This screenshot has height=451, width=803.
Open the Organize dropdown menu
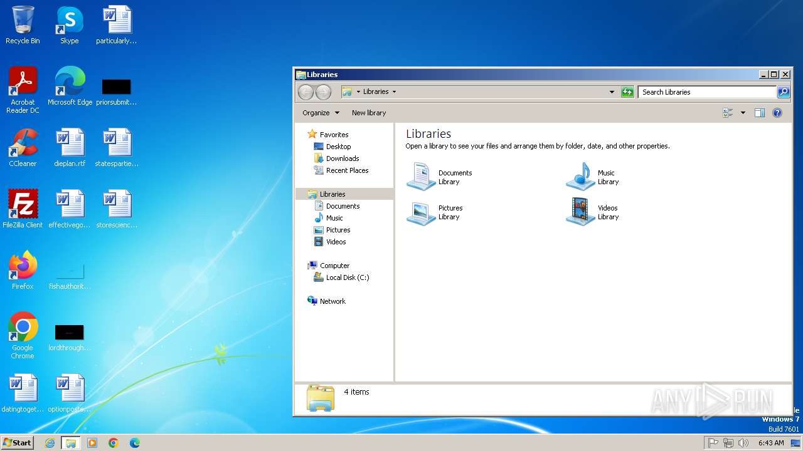click(321, 113)
